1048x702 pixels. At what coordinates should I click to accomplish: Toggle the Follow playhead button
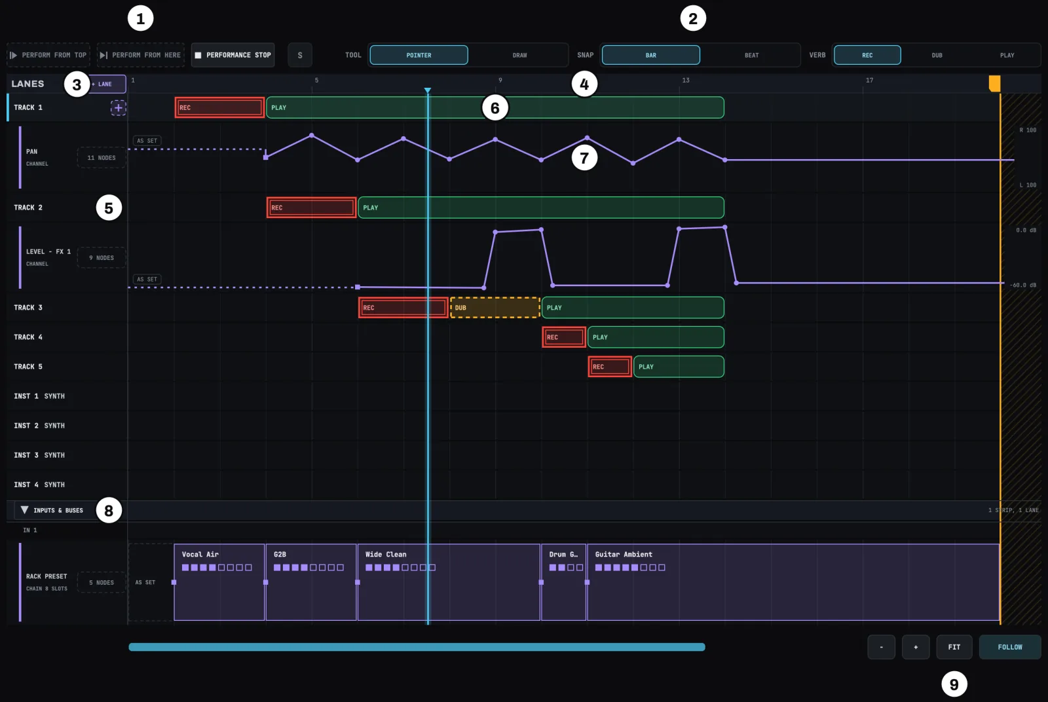point(1010,647)
